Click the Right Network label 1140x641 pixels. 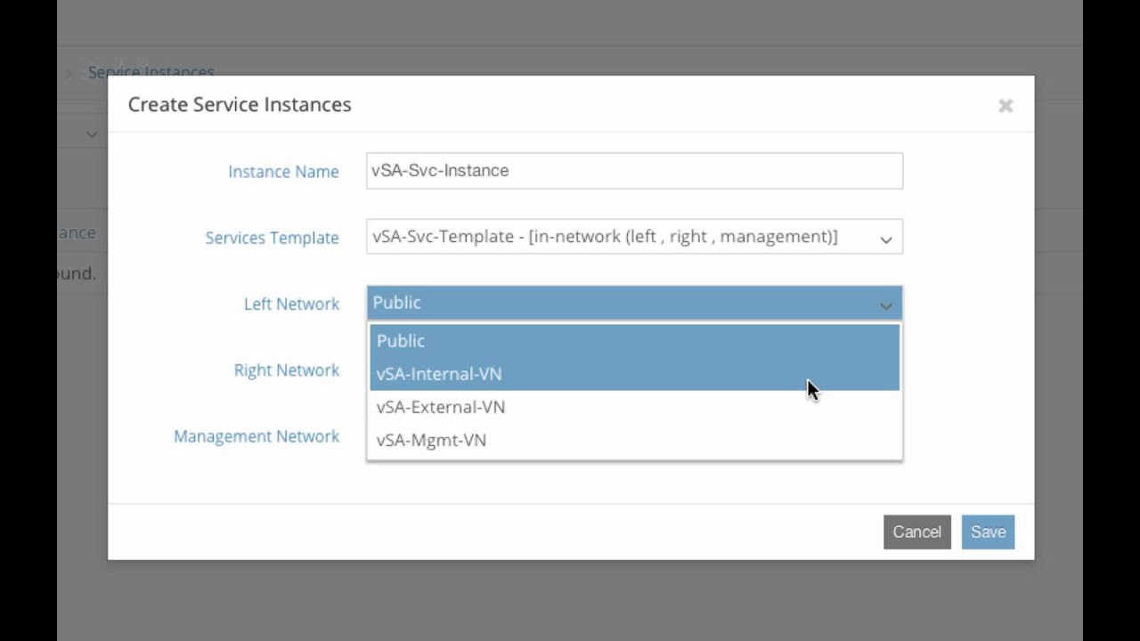[x=286, y=370]
